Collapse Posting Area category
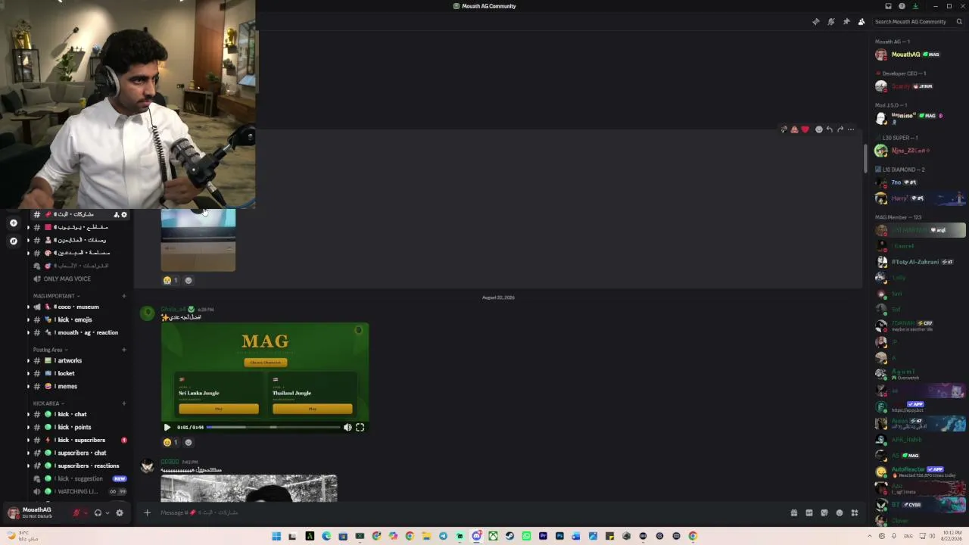 49,350
